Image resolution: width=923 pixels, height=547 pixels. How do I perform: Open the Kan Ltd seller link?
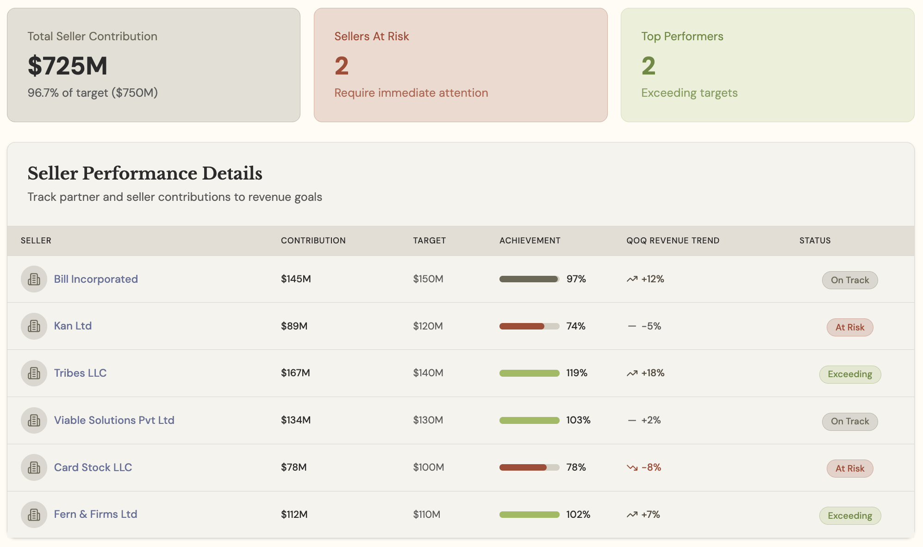tap(73, 326)
